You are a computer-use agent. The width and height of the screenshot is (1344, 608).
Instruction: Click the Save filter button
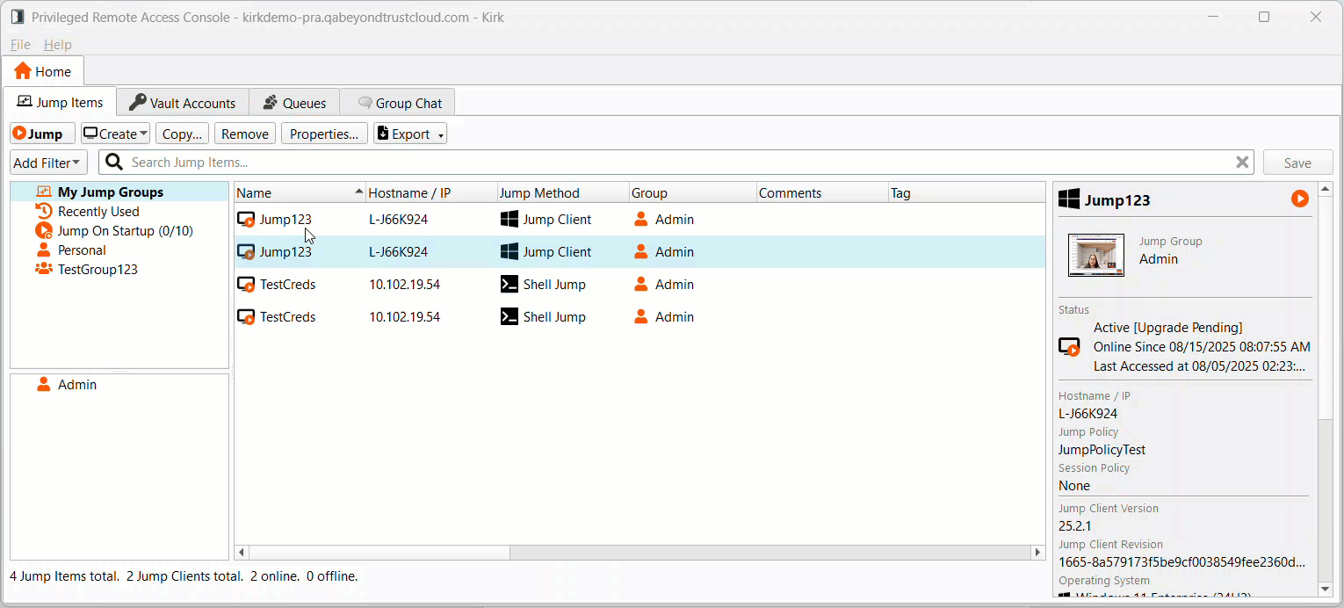pos(1297,163)
